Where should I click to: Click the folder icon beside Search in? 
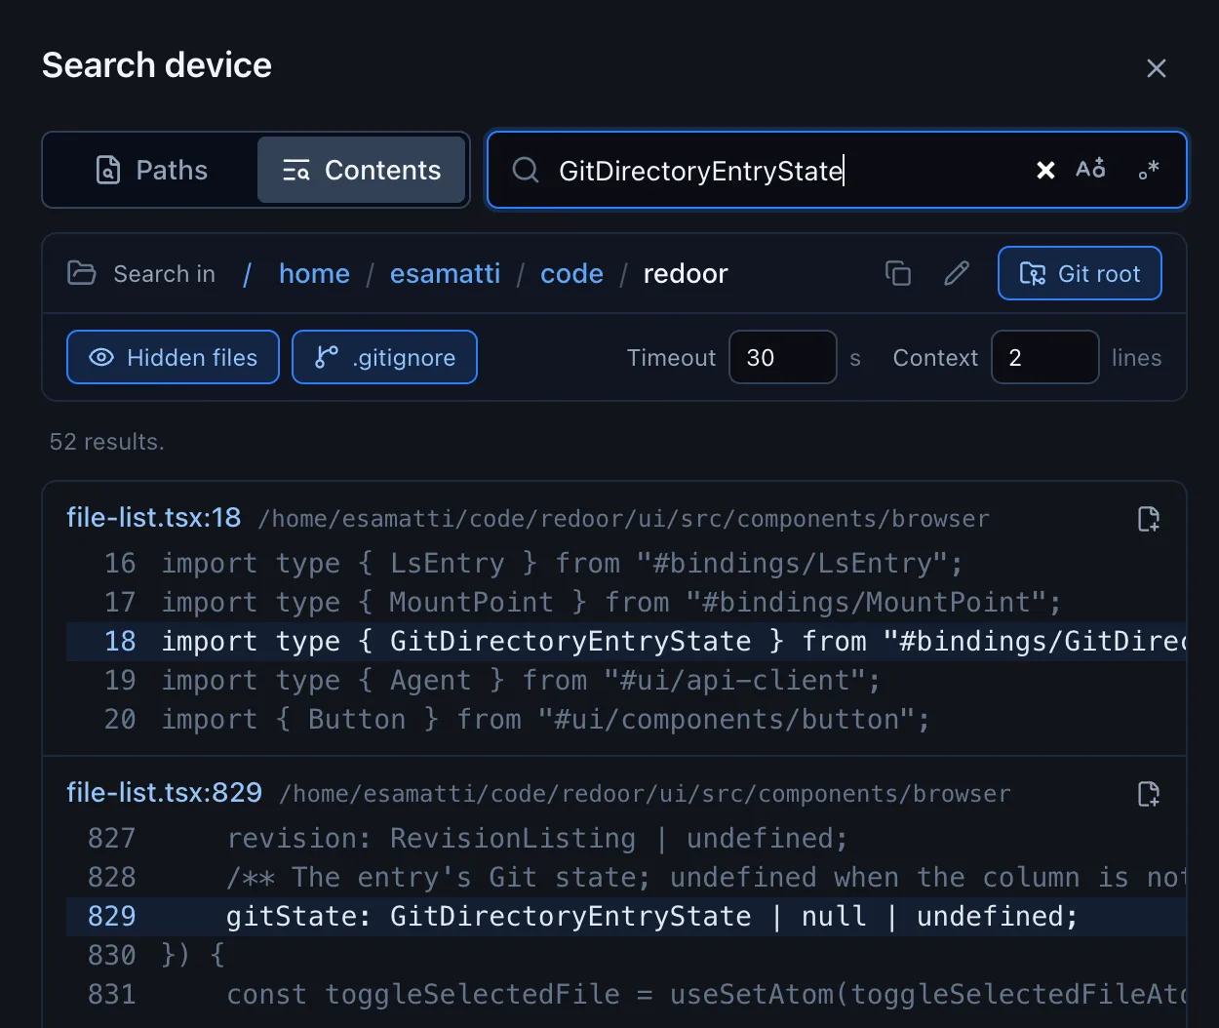tap(82, 273)
